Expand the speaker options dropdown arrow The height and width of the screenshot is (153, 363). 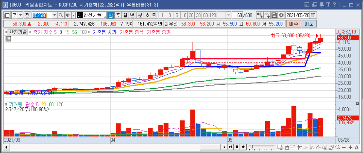pyautogui.click(x=73, y=15)
